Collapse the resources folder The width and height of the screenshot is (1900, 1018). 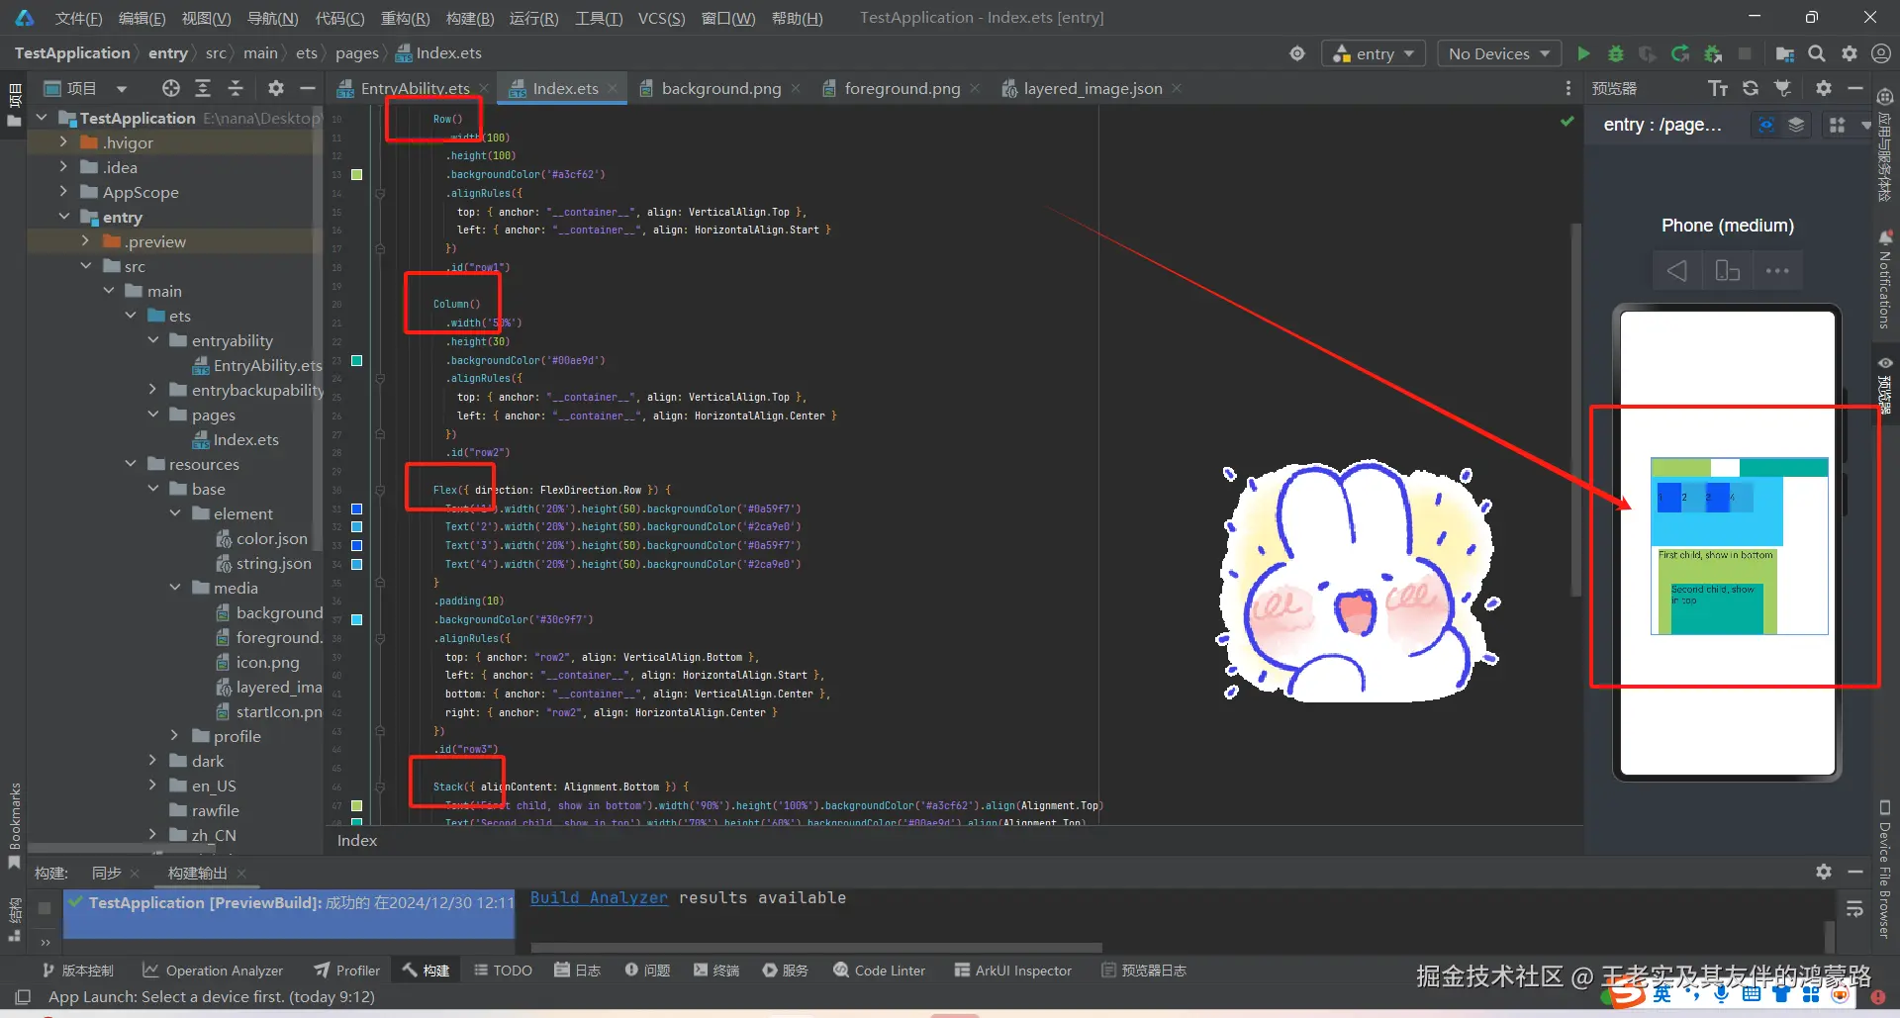pos(131,464)
